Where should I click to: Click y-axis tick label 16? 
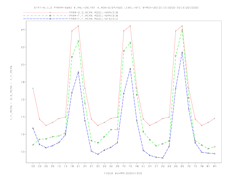[x=23, y=99]
